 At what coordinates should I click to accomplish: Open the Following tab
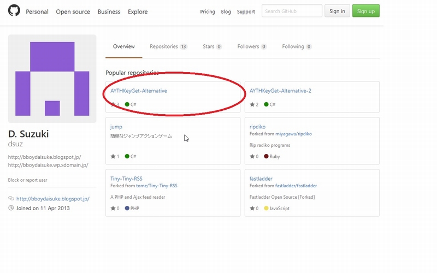[x=297, y=46]
